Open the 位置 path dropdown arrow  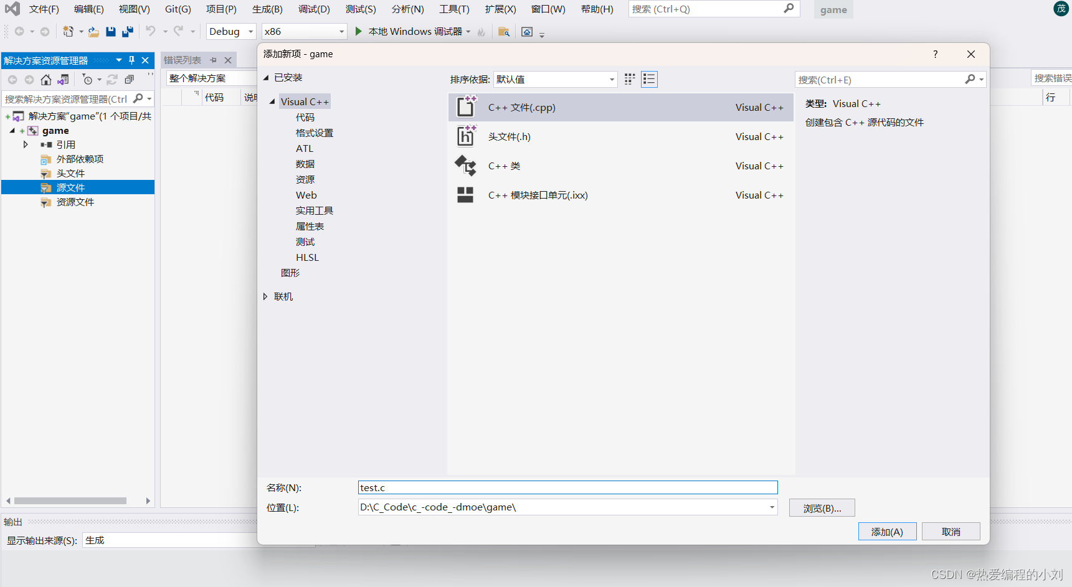point(772,507)
